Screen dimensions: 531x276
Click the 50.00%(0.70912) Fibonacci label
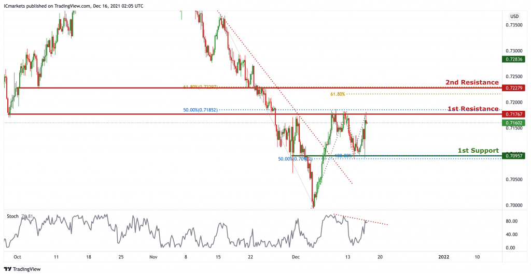tap(295, 158)
